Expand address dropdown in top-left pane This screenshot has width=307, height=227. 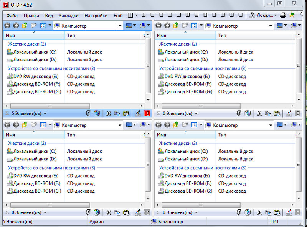(120, 26)
